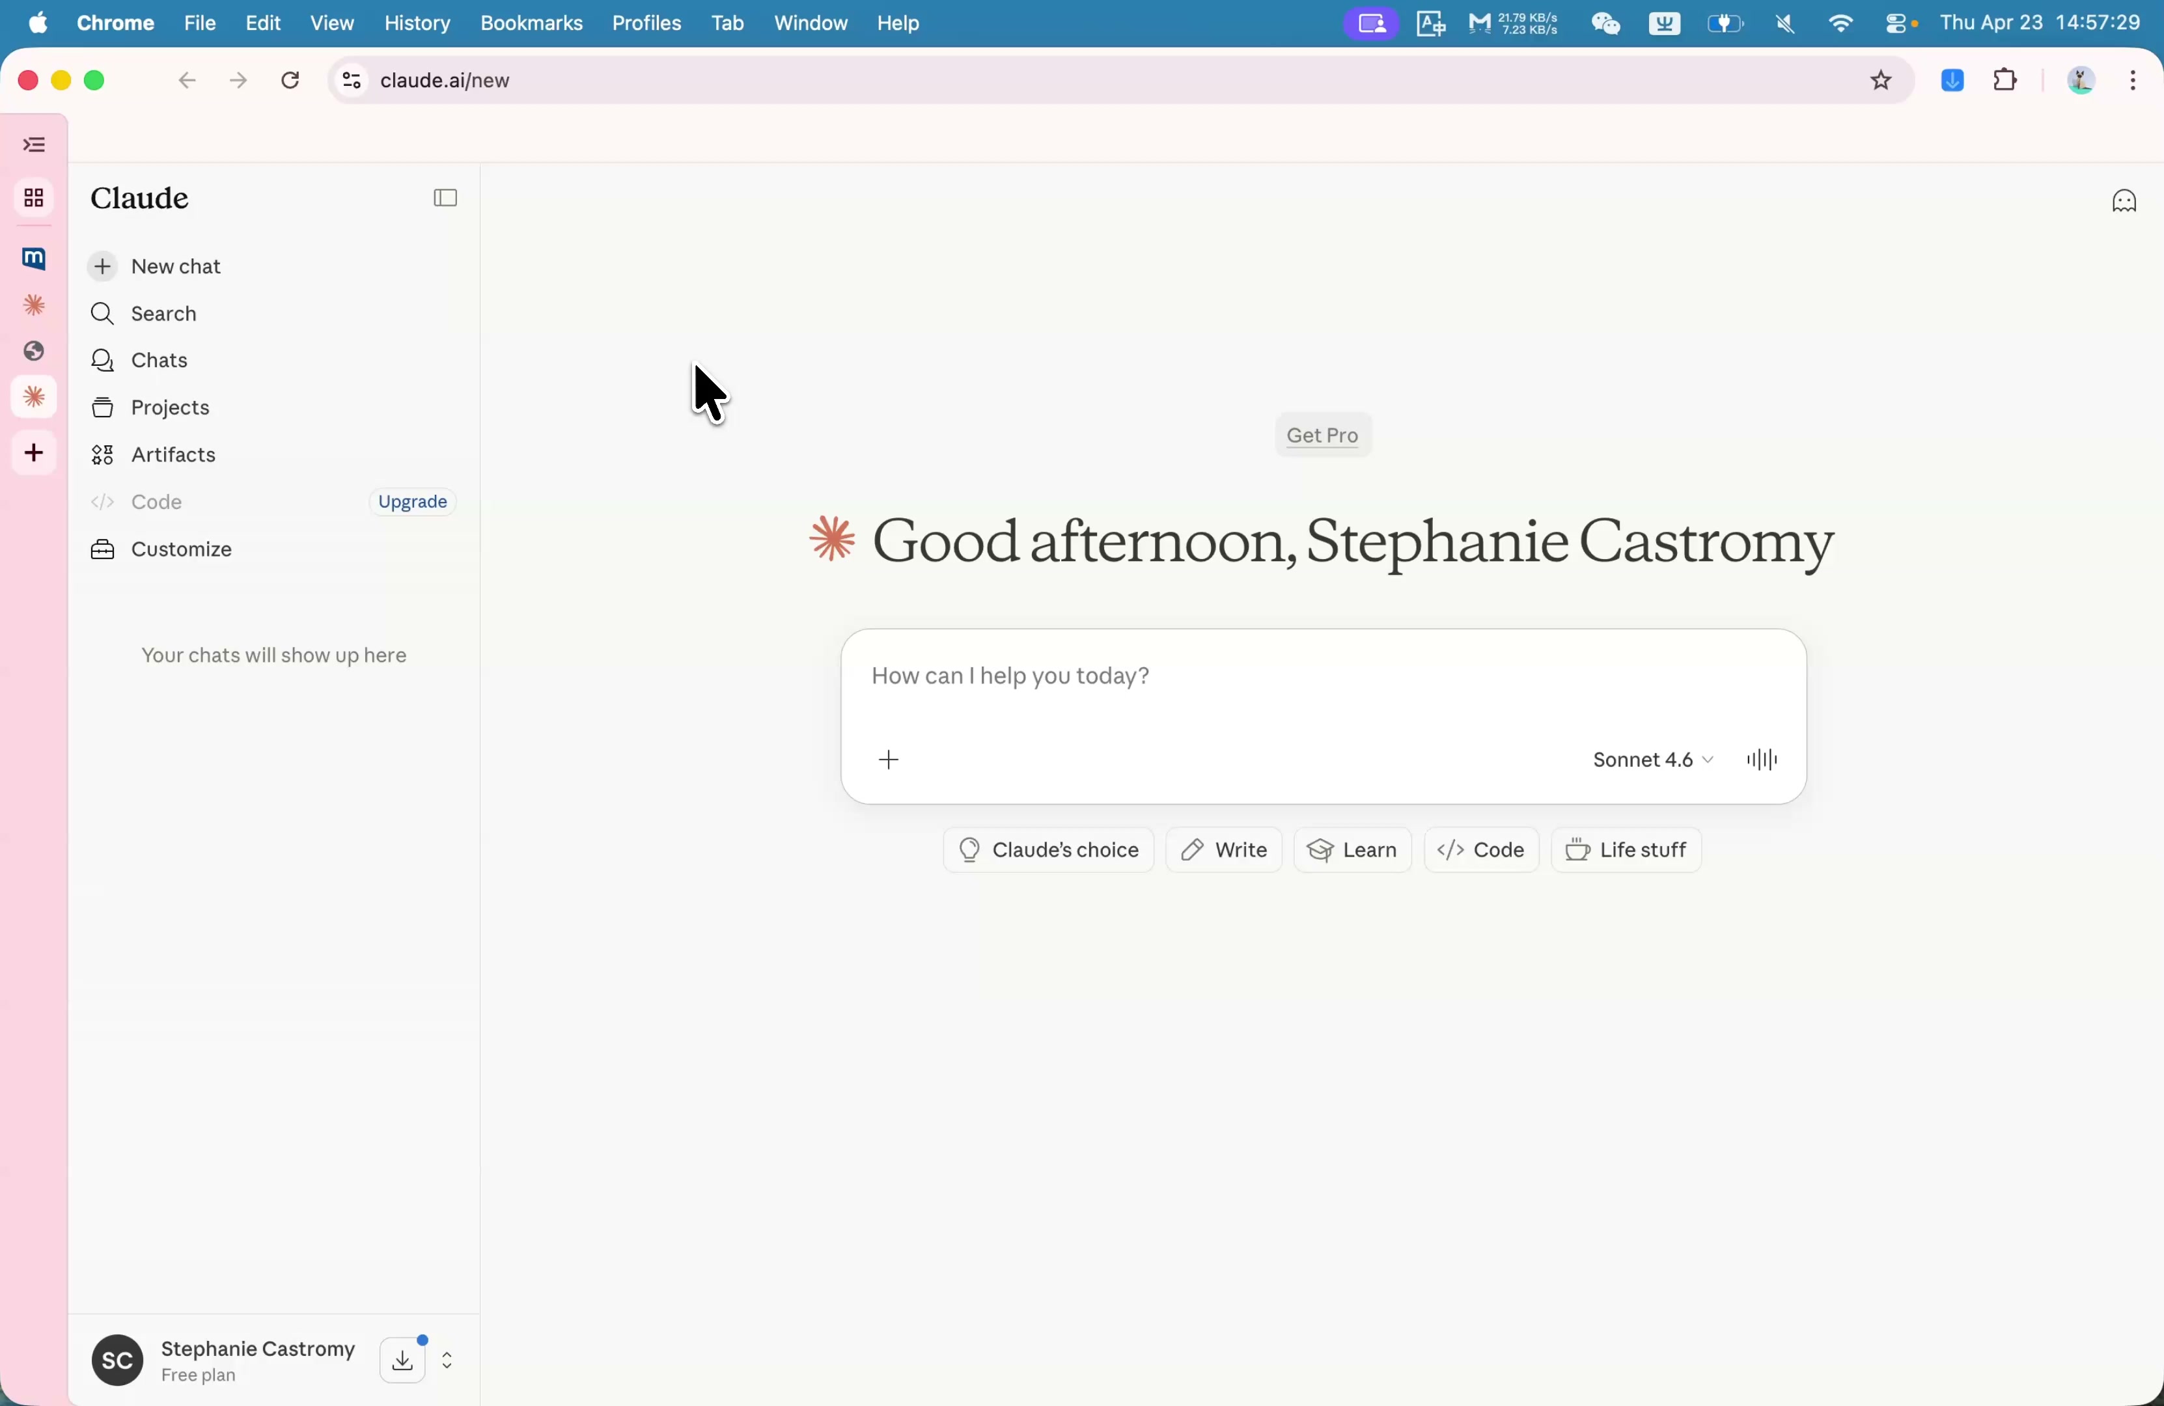Add a new tab with side strip plus
Screen dimensions: 2164x1406
tap(35, 454)
